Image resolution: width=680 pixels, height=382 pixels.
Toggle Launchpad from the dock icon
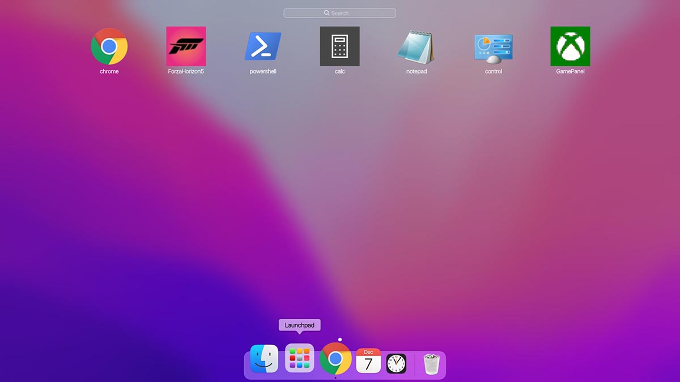(299, 359)
